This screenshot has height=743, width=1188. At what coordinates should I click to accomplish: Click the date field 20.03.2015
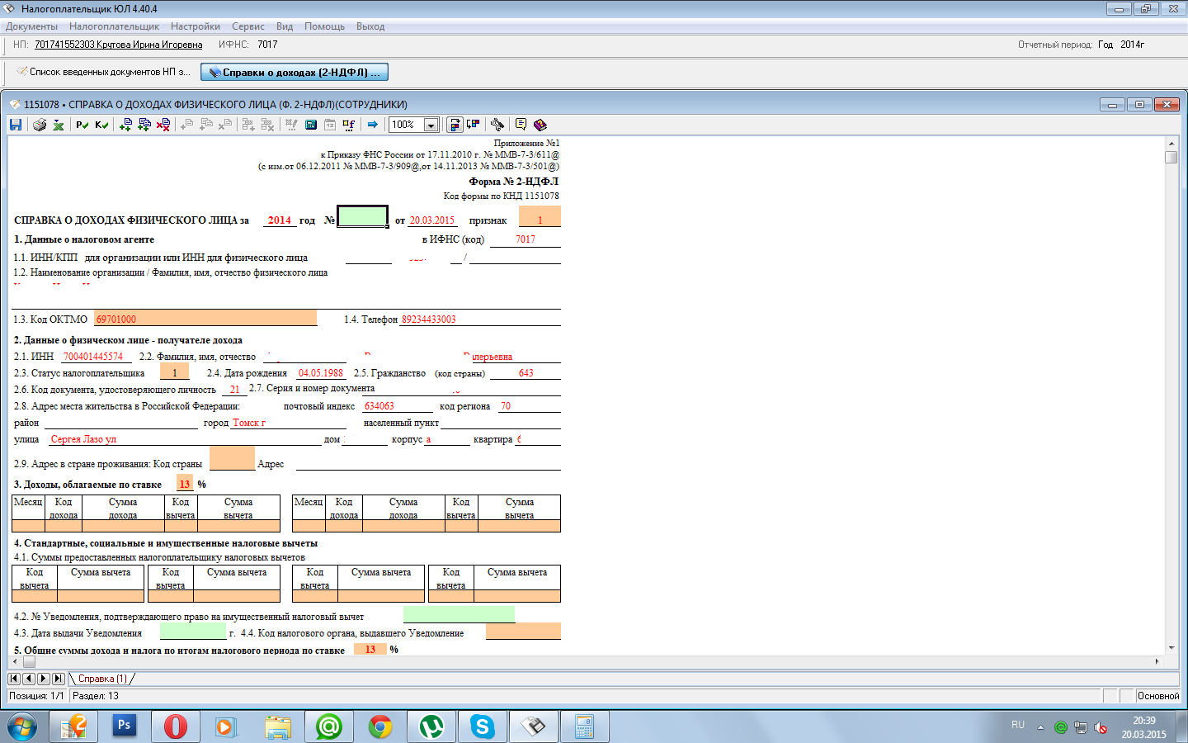point(432,220)
